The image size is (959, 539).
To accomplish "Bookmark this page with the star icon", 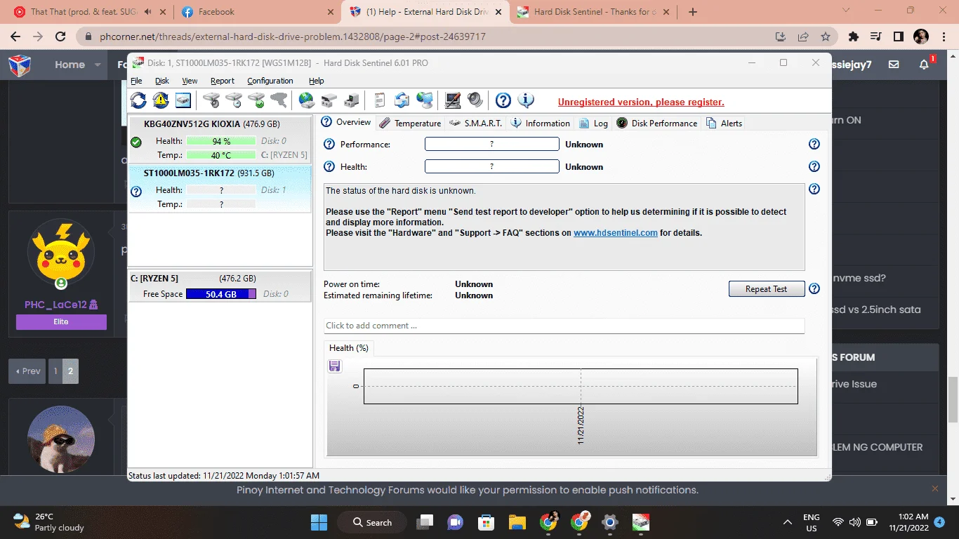I will tap(826, 36).
